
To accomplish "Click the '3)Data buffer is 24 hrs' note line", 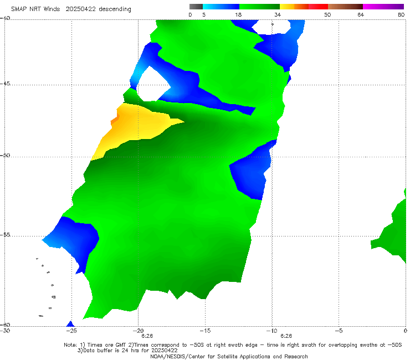I will tap(127, 351).
